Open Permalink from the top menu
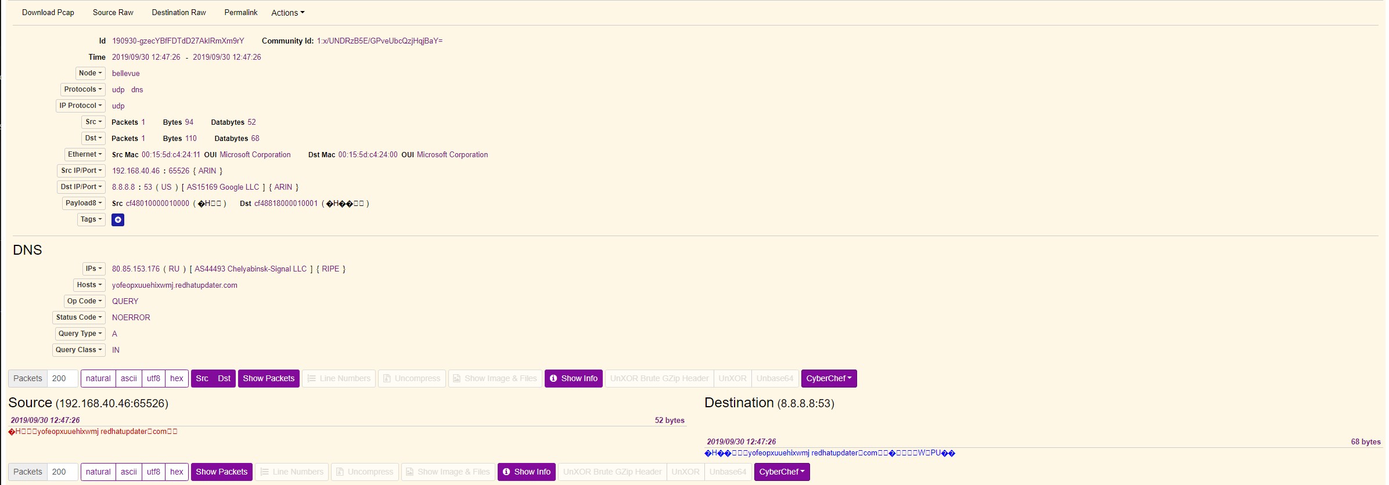This screenshot has width=1389, height=485. click(240, 13)
